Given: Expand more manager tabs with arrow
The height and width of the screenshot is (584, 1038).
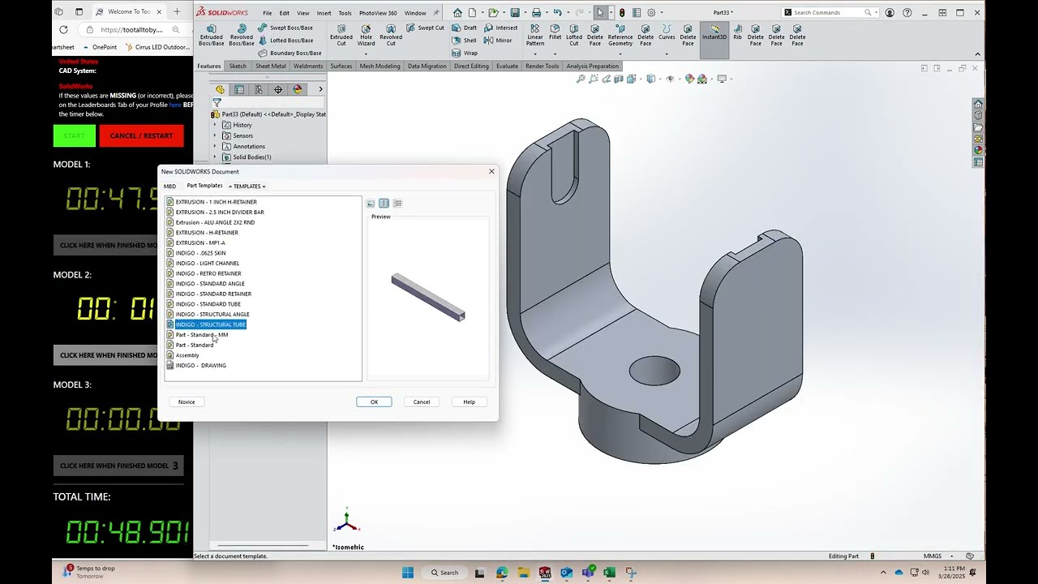Looking at the screenshot, I should click(x=320, y=89).
